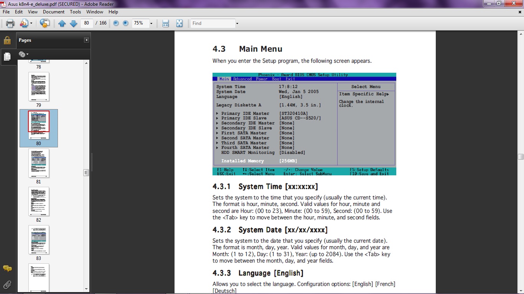
Task: Select page 82 thumbnail
Action: (x=39, y=201)
